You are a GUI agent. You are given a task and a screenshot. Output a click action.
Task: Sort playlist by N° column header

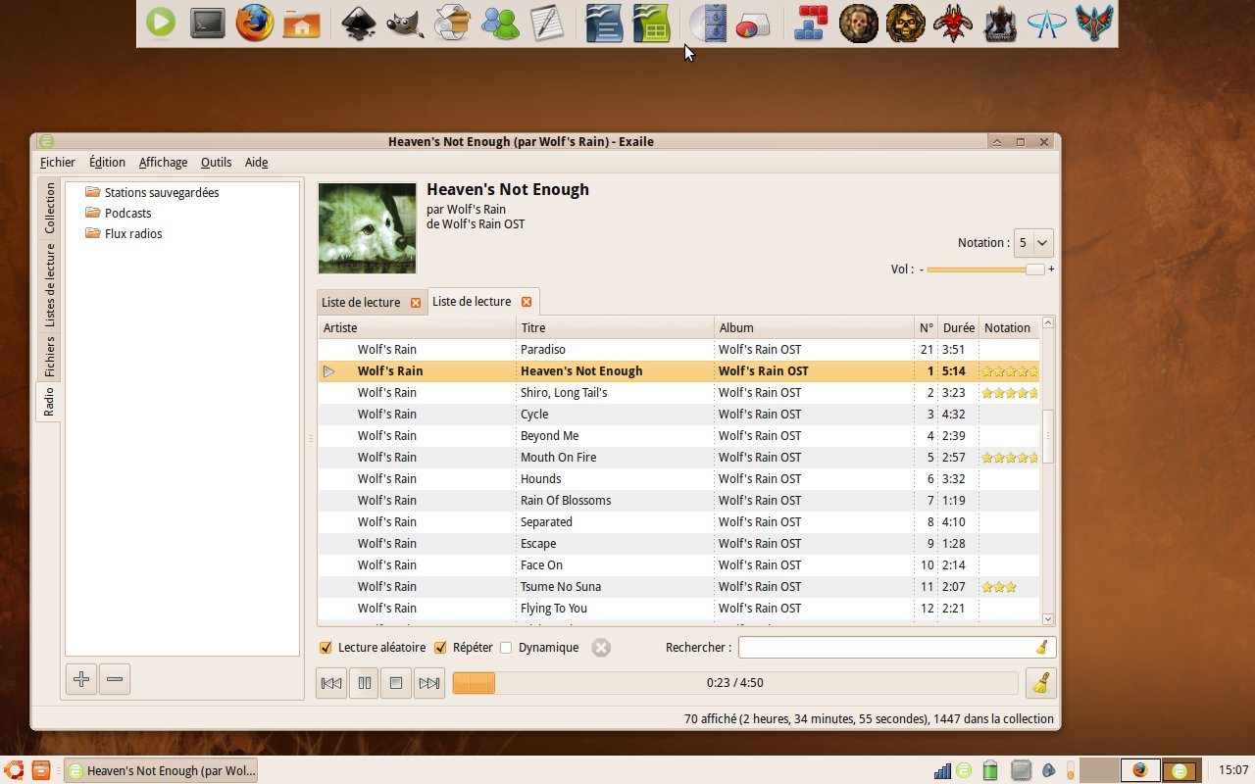[x=926, y=327]
